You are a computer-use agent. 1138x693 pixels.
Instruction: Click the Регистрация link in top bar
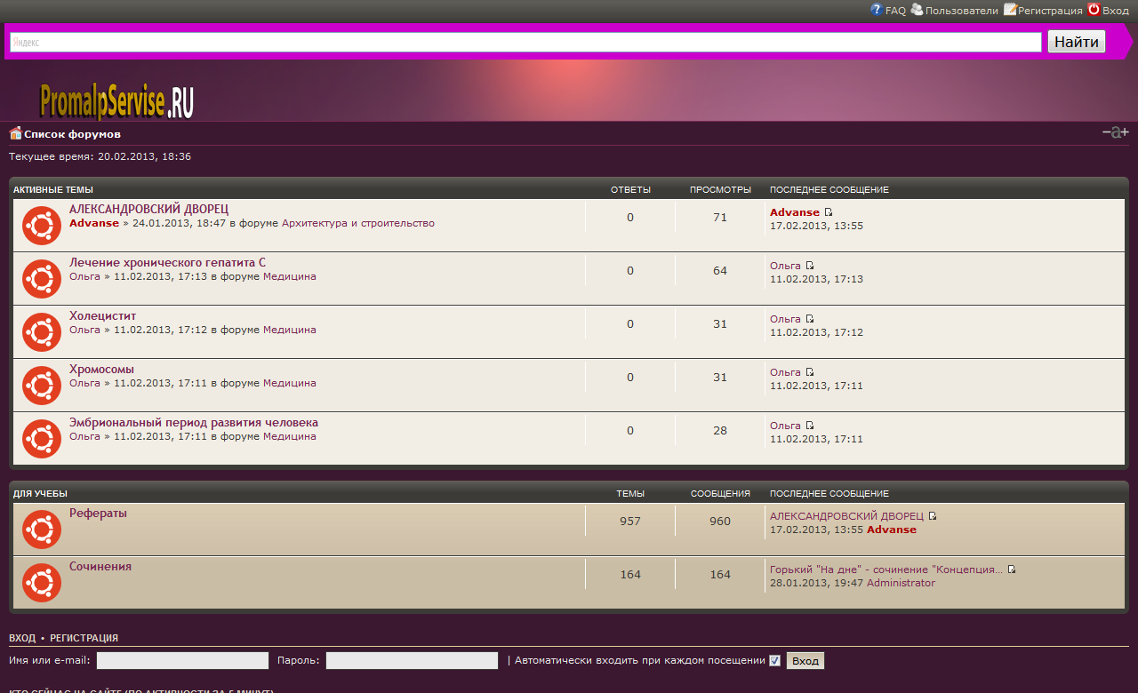click(1050, 11)
